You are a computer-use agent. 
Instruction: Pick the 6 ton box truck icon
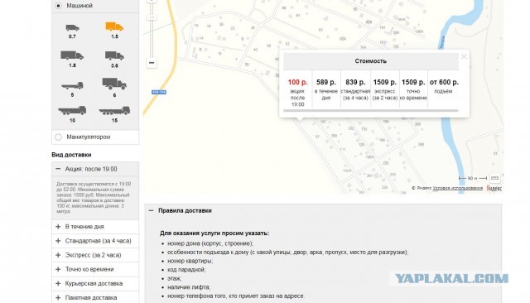coord(114,84)
